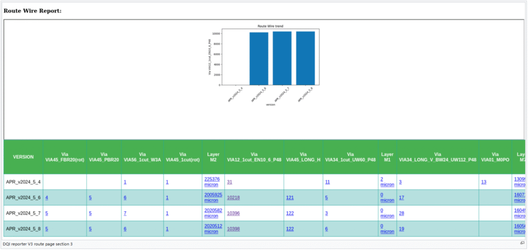Click the 19 link in VIA34_LONG_V column
Image resolution: width=528 pixels, height=250 pixels.
401,228
